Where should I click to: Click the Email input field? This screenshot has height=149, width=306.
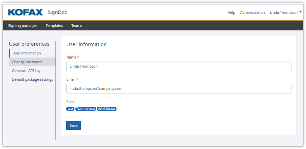coord(178,88)
